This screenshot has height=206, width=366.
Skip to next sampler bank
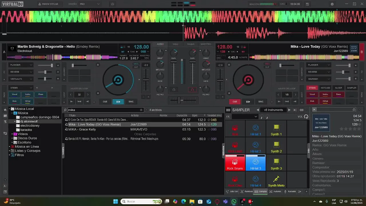(289, 110)
